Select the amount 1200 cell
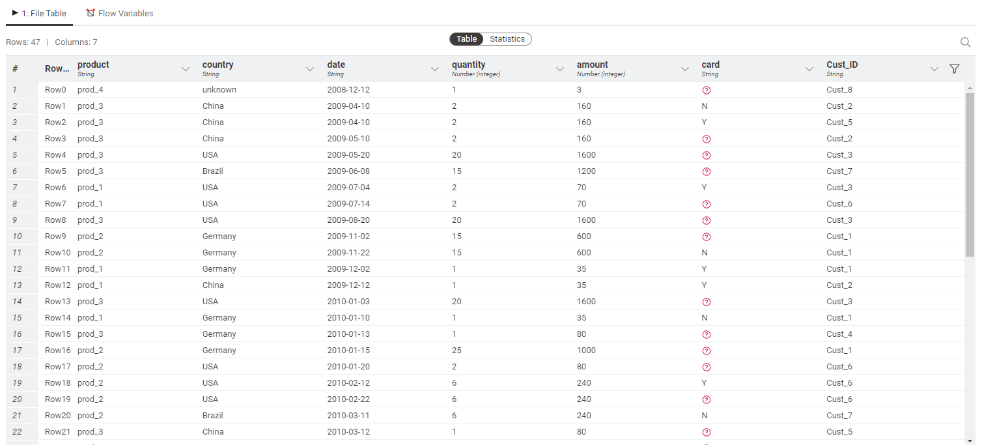This screenshot has width=982, height=445. click(586, 171)
